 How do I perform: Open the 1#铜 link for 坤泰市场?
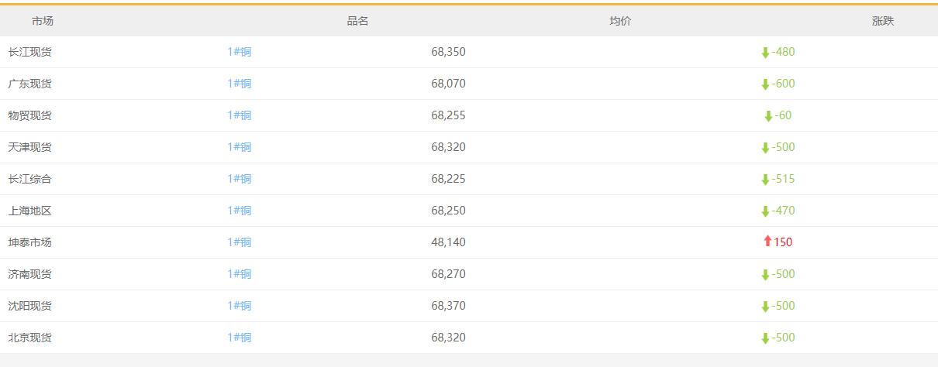[x=240, y=242]
